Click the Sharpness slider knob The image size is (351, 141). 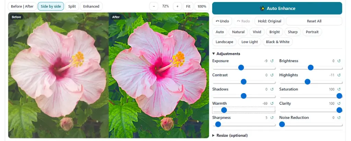click(x=218, y=124)
